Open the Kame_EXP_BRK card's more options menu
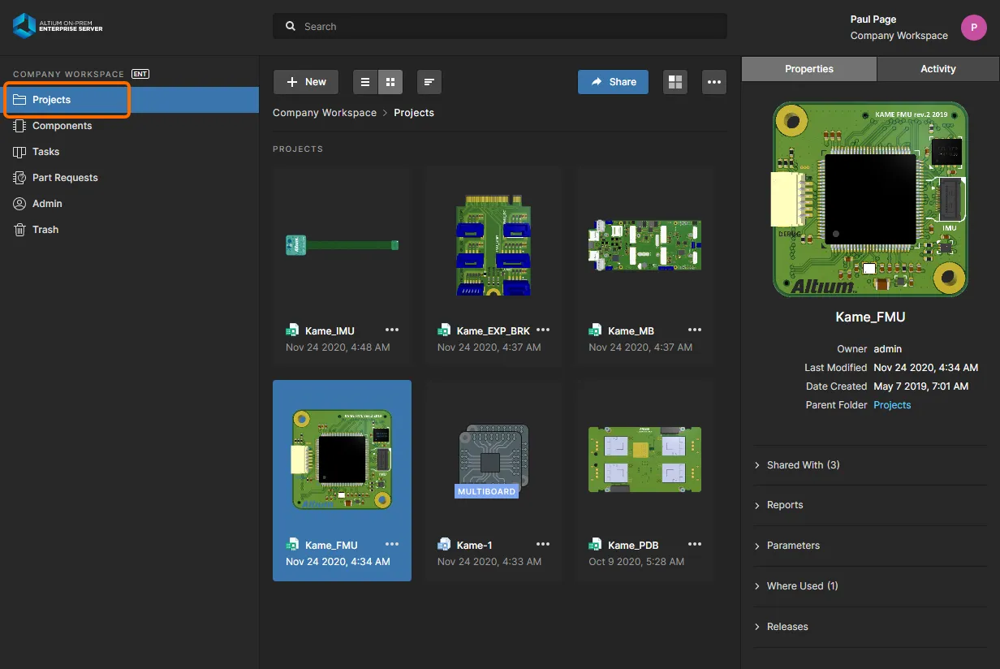The image size is (1000, 669). (x=543, y=330)
